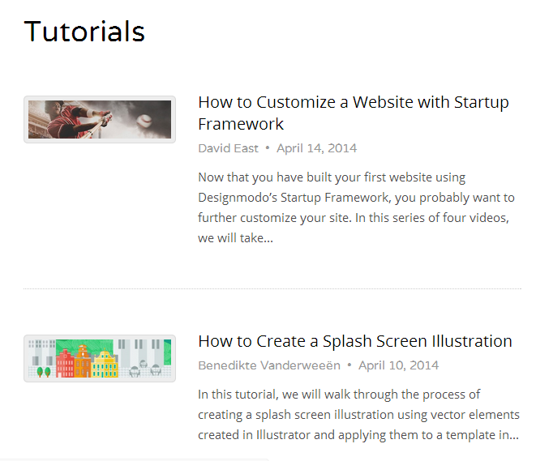View author Benedikte Vanderweeën's profile
This screenshot has height=461, width=536.
tap(269, 365)
